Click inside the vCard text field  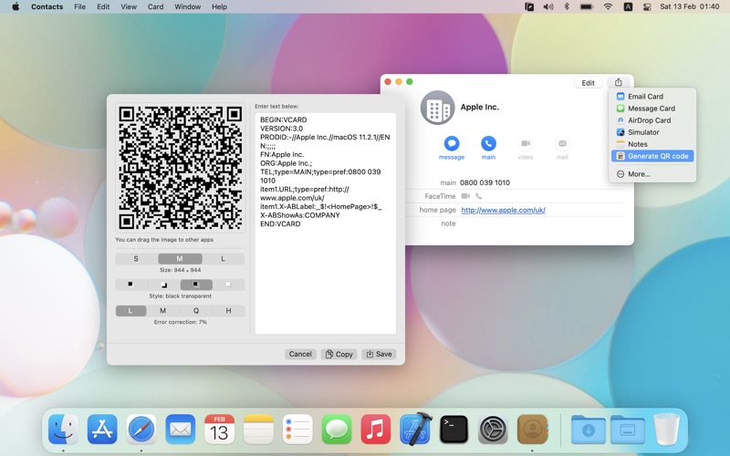[x=326, y=223]
